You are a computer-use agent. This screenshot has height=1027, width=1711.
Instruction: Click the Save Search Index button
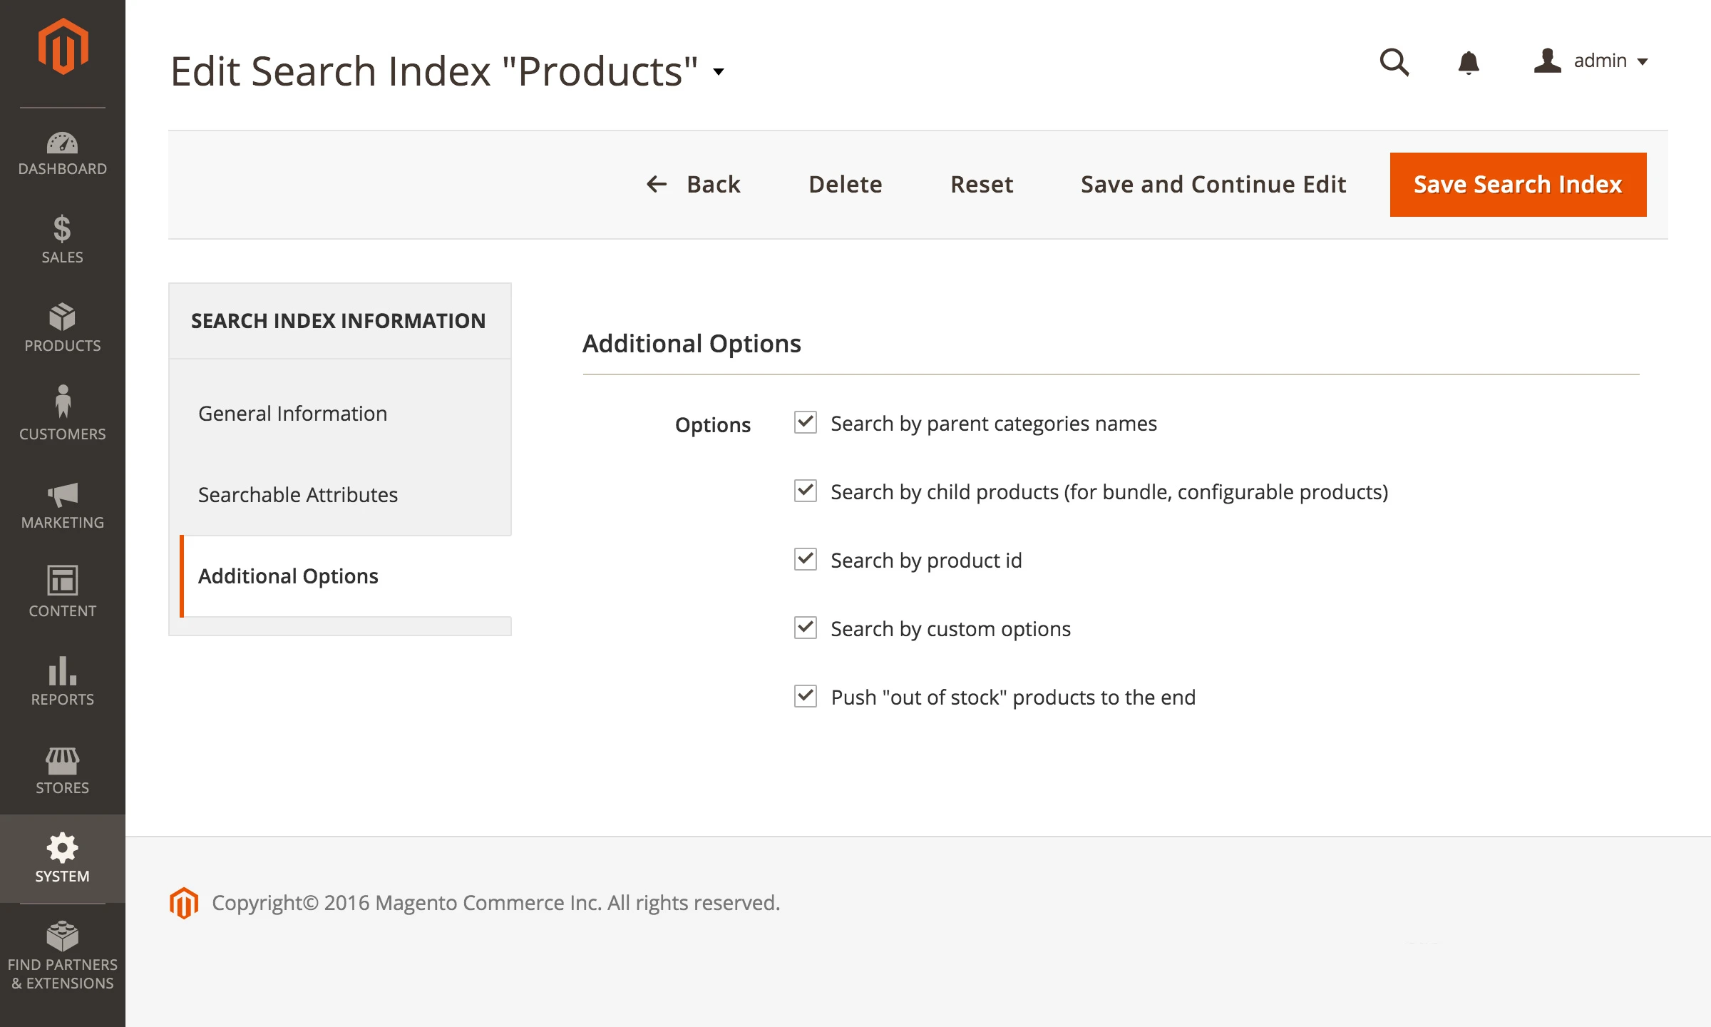pos(1518,185)
